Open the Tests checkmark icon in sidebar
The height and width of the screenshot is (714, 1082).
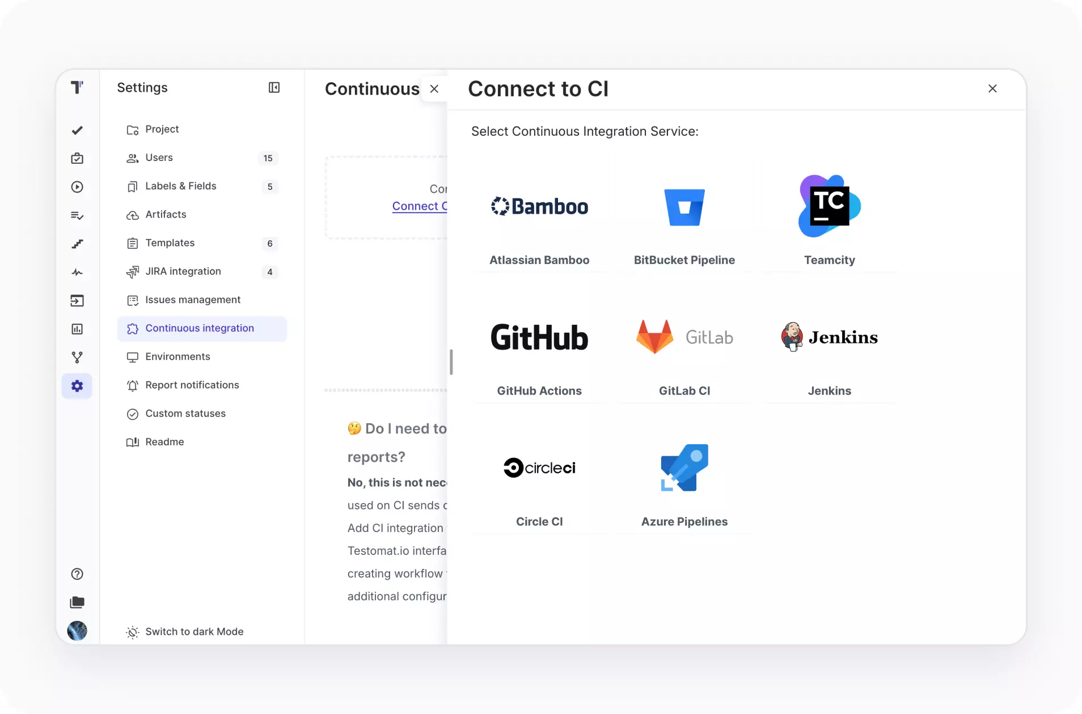tap(77, 130)
